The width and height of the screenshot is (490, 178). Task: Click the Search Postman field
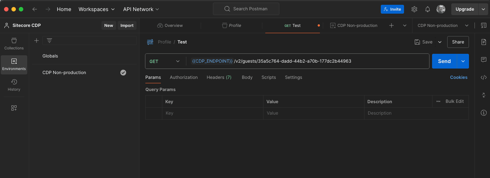pyautogui.click(x=246, y=9)
